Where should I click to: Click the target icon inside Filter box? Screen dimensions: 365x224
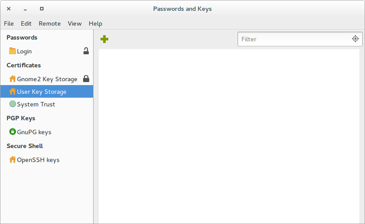(x=355, y=39)
